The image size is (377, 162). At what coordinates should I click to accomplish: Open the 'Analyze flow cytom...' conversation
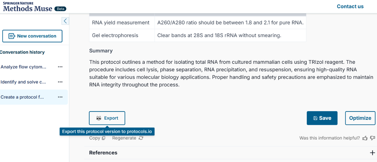[24, 67]
